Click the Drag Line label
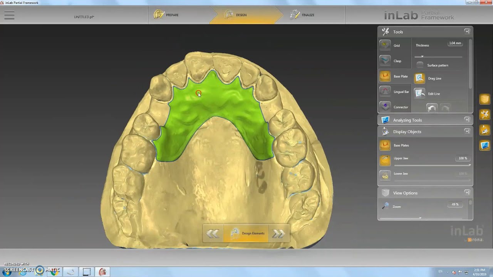The image size is (493, 277). click(x=434, y=78)
